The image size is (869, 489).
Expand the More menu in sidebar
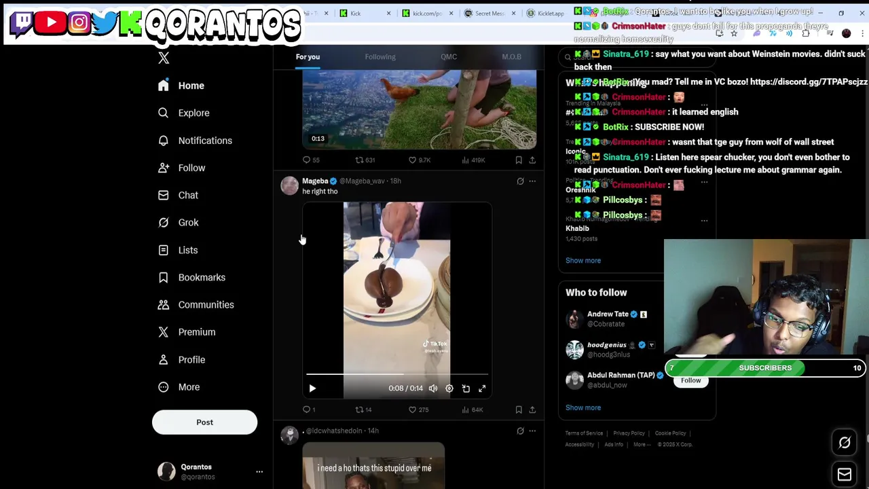(179, 387)
